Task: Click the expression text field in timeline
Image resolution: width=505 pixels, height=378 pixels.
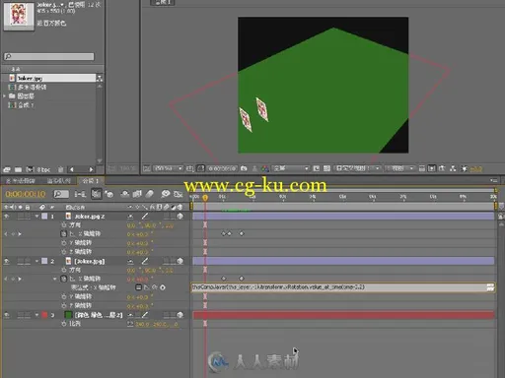Action: [343, 287]
